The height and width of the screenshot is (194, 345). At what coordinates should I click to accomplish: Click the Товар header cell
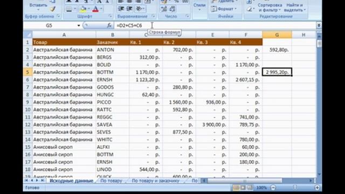click(64, 42)
